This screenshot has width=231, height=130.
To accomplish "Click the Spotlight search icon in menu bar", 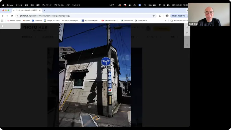I will point(164,5).
